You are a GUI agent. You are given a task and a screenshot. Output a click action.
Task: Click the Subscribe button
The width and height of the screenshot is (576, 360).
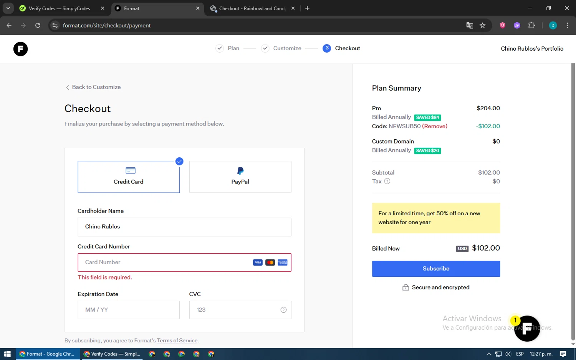(436, 269)
